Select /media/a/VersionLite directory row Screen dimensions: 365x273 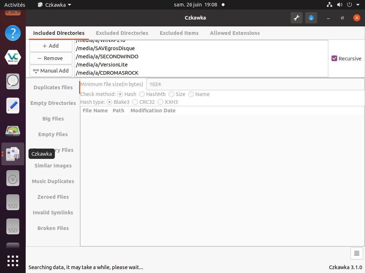pos(201,65)
